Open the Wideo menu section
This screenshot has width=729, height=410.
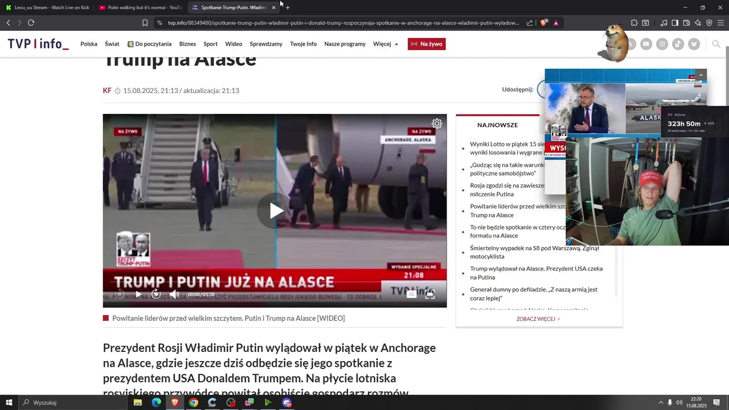coord(234,44)
